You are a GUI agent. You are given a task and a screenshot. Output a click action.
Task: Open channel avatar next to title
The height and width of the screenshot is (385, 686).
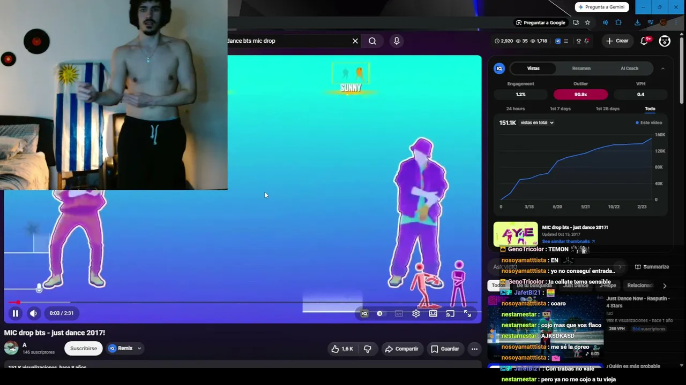click(x=11, y=348)
